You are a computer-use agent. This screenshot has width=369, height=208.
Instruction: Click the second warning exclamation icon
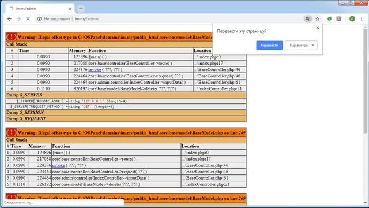[x=11, y=132]
